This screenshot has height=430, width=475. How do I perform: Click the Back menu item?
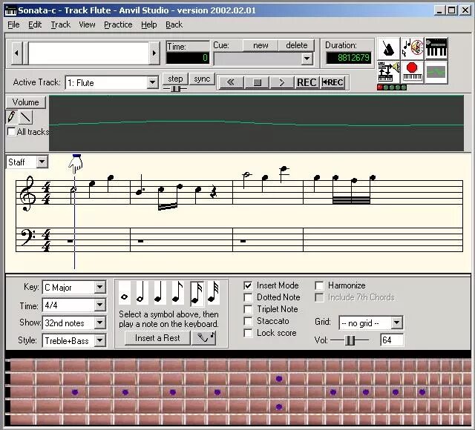(x=174, y=24)
